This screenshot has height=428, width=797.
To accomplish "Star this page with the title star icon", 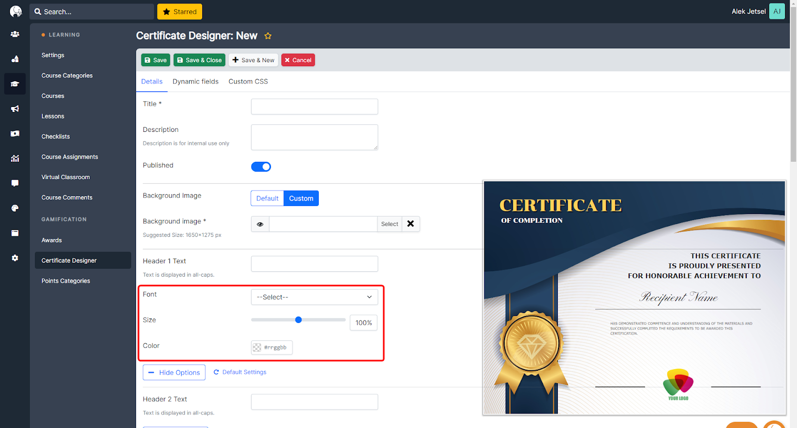I will pyautogui.click(x=268, y=36).
